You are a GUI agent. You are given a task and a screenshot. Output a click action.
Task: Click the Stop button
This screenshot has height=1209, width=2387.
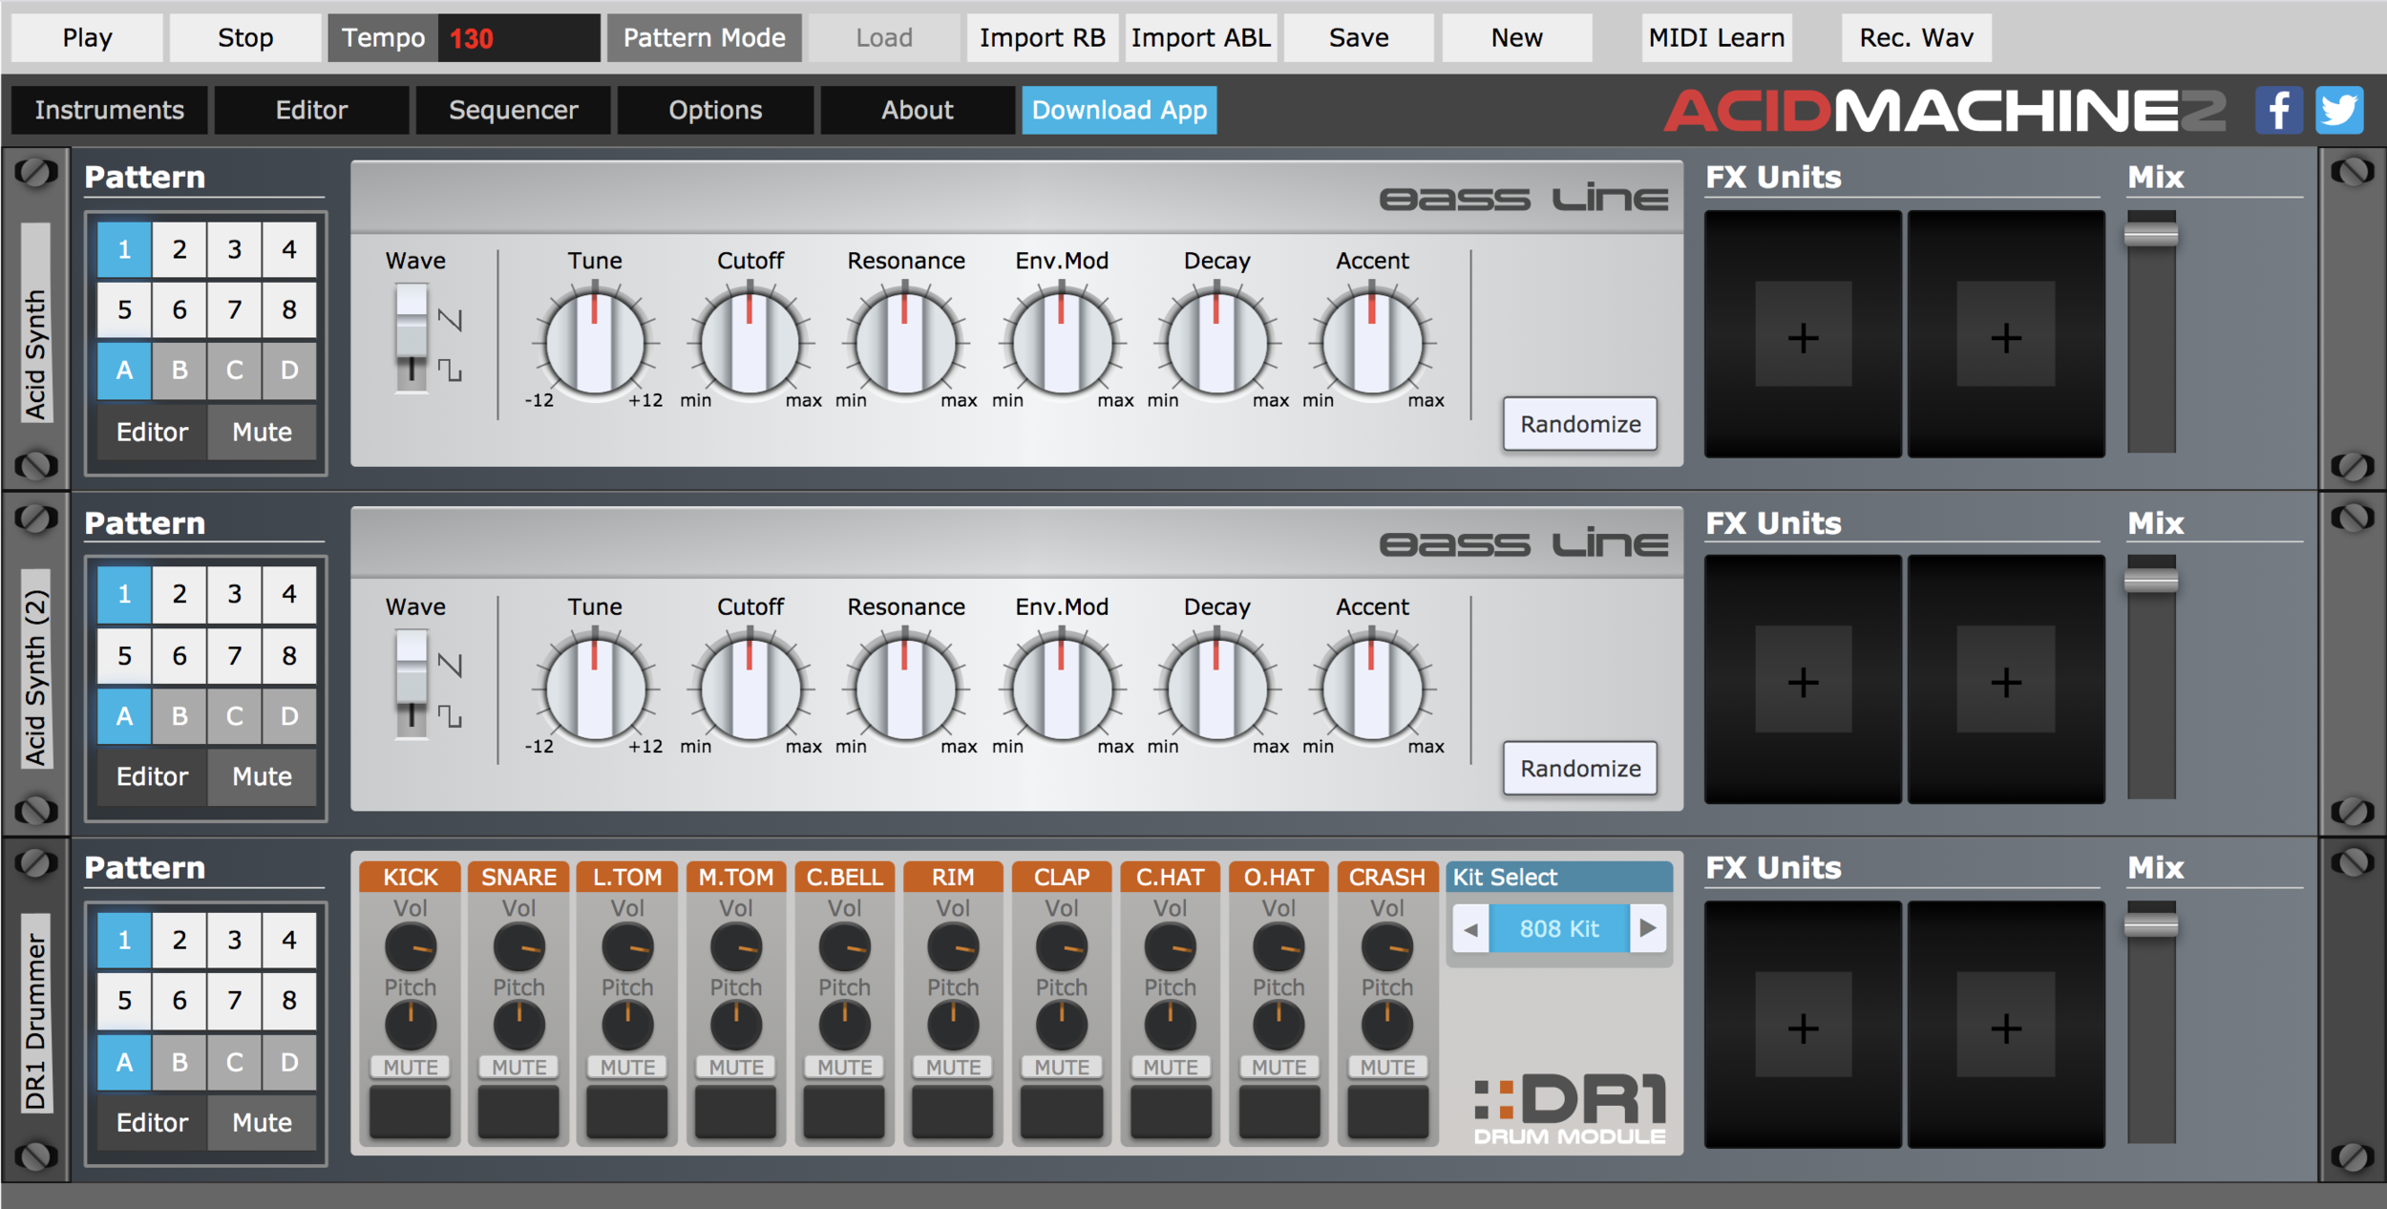245,38
